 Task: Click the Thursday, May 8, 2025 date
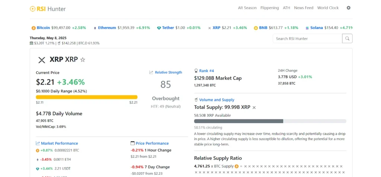pyautogui.click(x=48, y=38)
